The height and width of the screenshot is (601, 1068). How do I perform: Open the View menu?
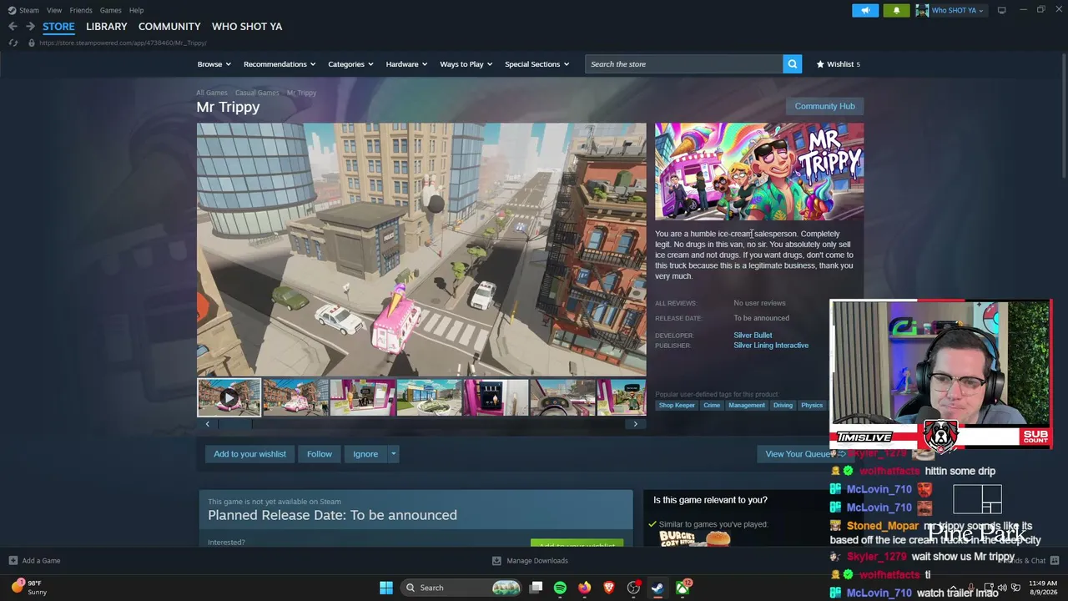pos(54,10)
